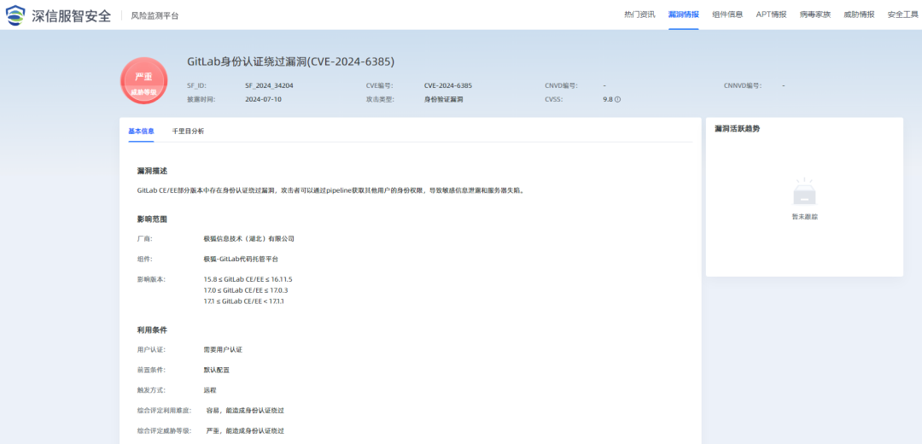
Task: Open the 组件信息 menu
Action: coord(727,15)
